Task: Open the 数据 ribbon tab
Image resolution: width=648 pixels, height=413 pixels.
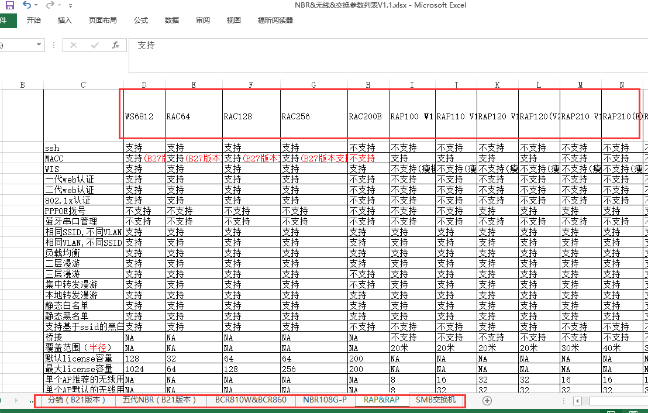Action: coord(172,20)
